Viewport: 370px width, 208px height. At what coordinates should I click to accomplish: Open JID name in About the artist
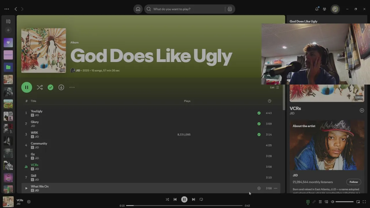(295, 175)
